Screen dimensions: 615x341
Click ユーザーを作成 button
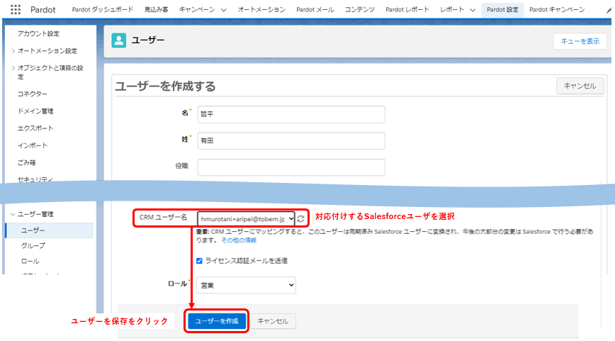217,321
